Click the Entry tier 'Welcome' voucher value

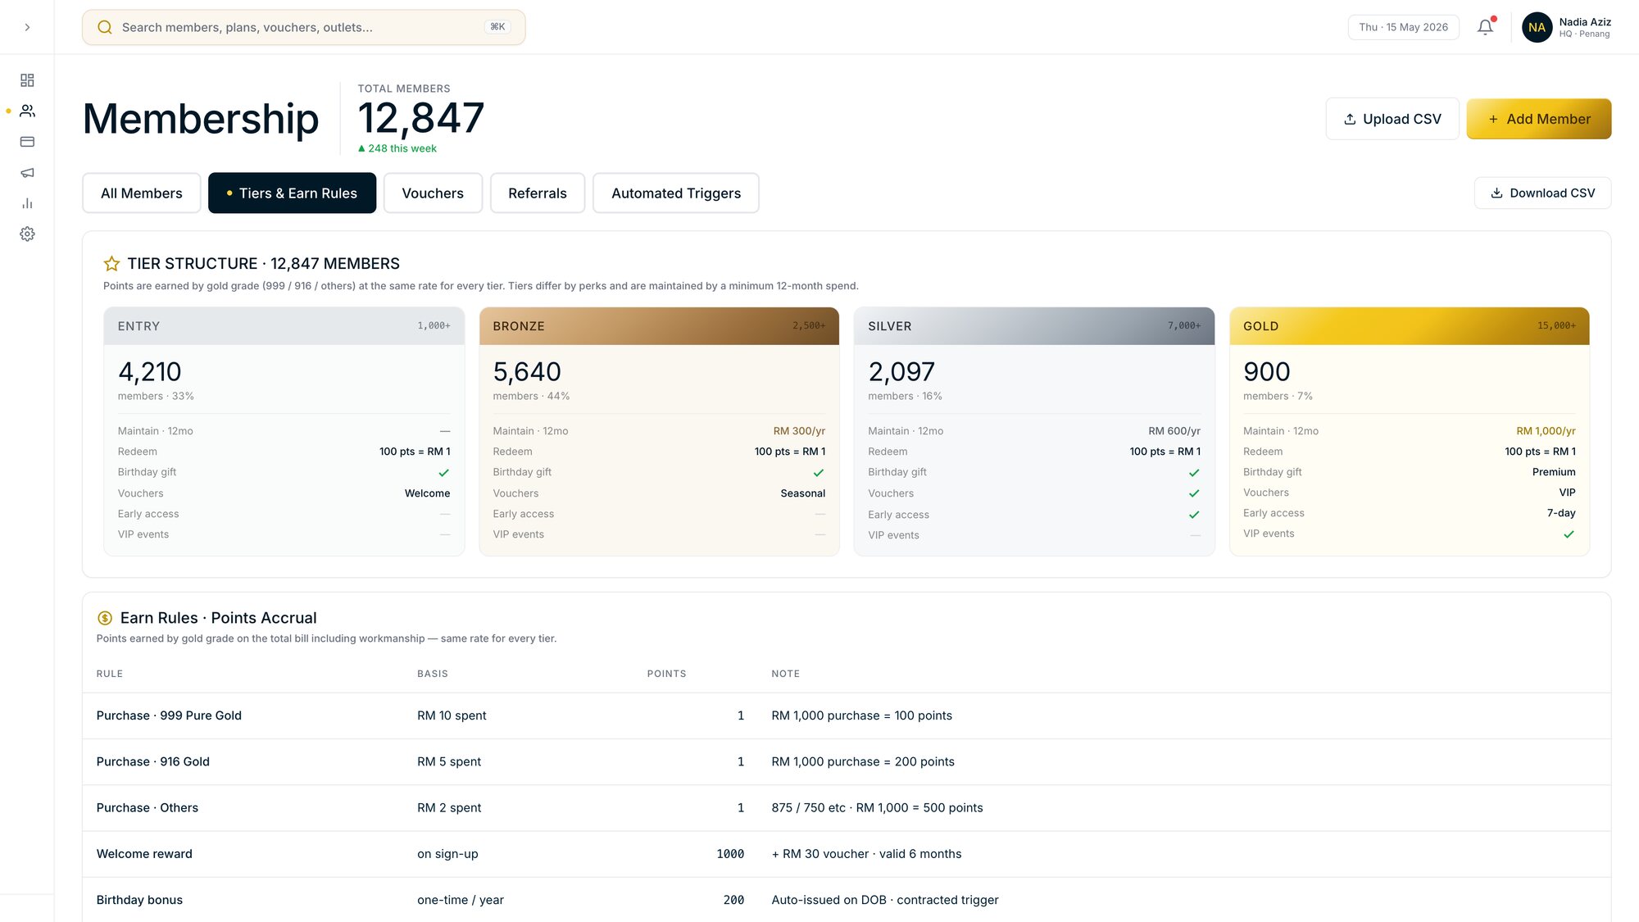coord(427,493)
